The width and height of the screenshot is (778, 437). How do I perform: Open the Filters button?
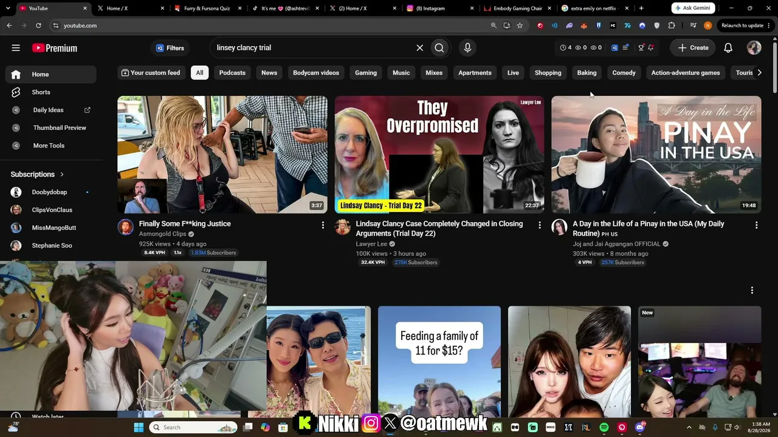coord(170,48)
